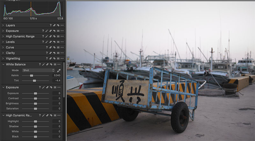Screen dimensions: 255x141
Task: Reset the Clarity panel adjustments
Action: pyautogui.click(x=55, y=53)
